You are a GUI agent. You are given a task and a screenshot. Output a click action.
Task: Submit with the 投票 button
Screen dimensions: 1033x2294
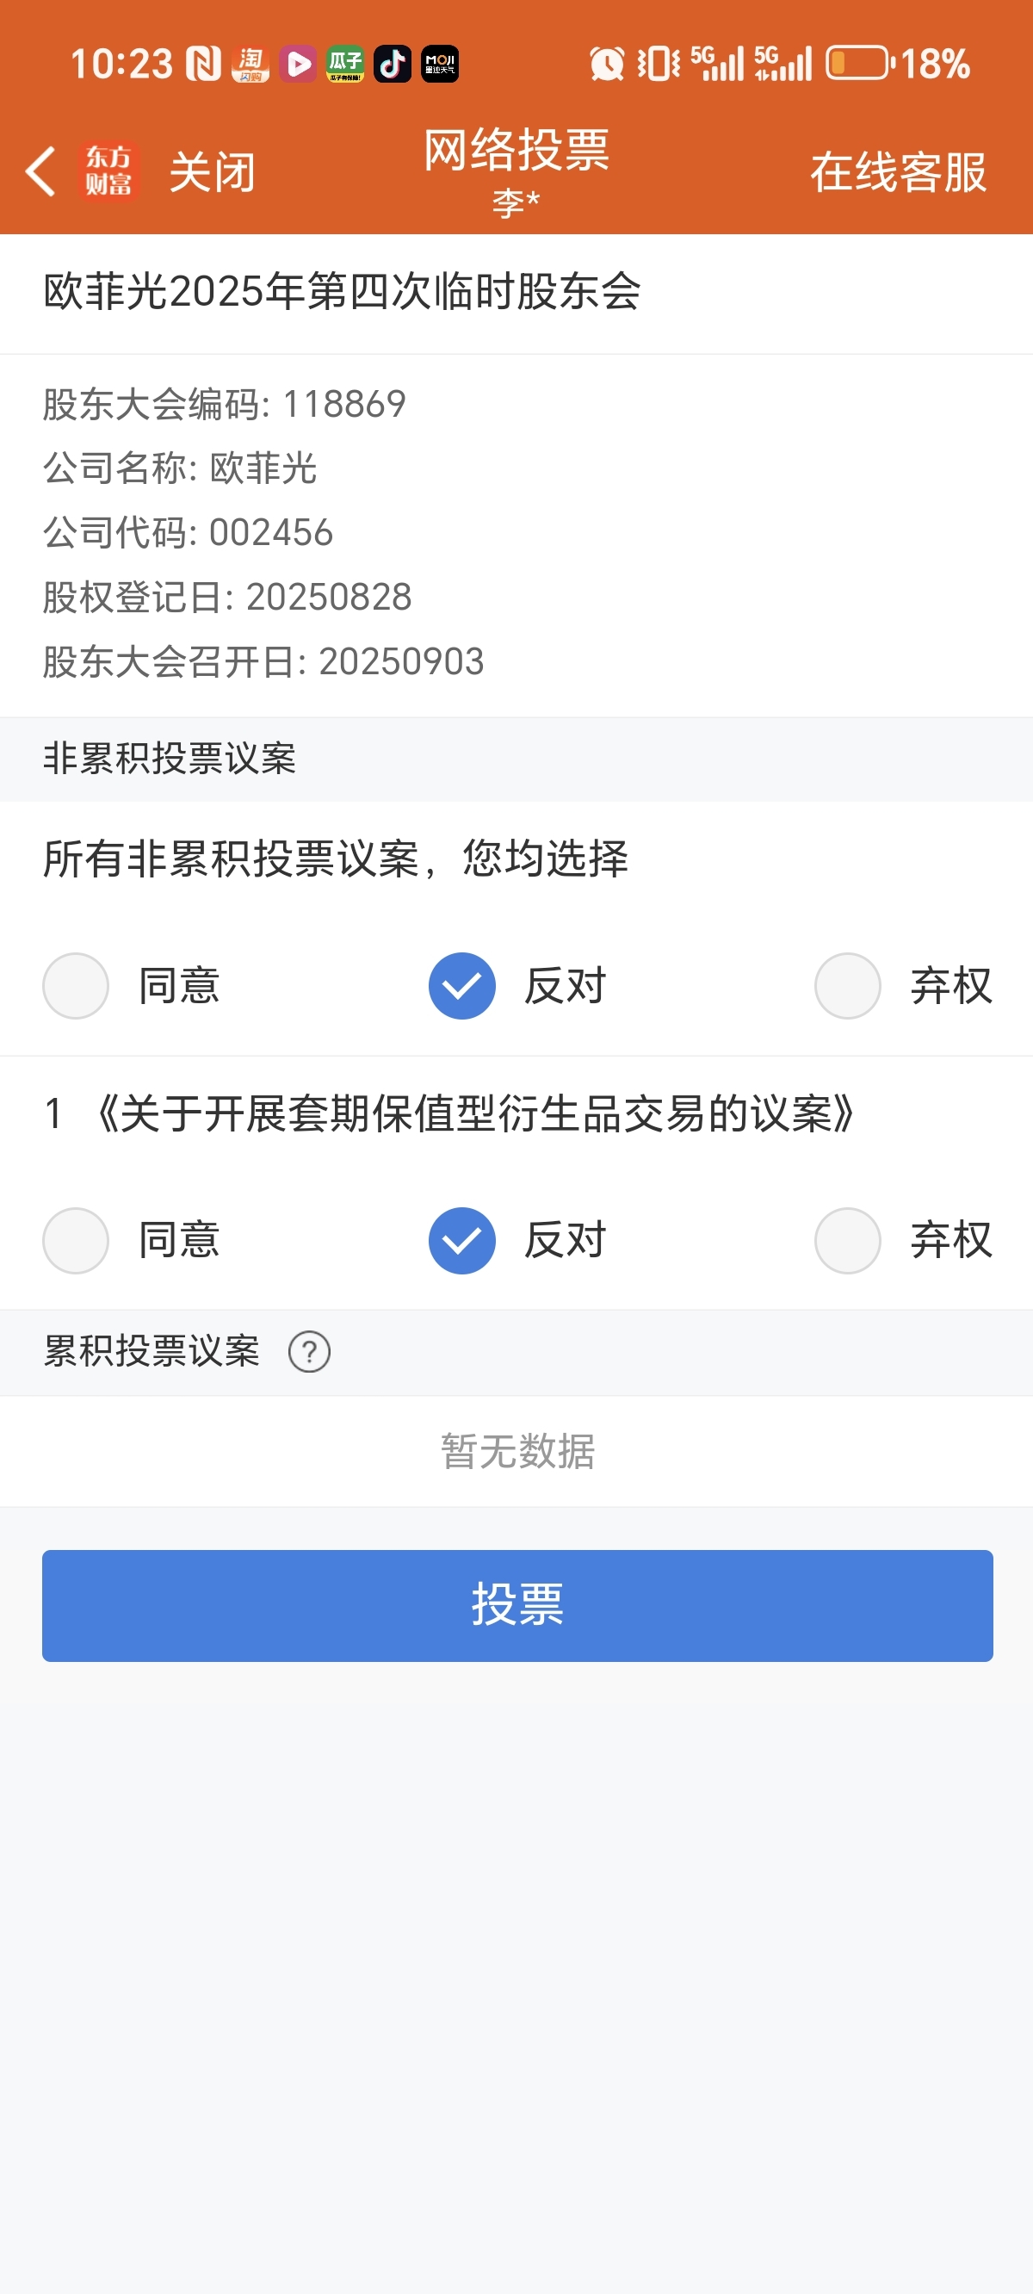(517, 1606)
